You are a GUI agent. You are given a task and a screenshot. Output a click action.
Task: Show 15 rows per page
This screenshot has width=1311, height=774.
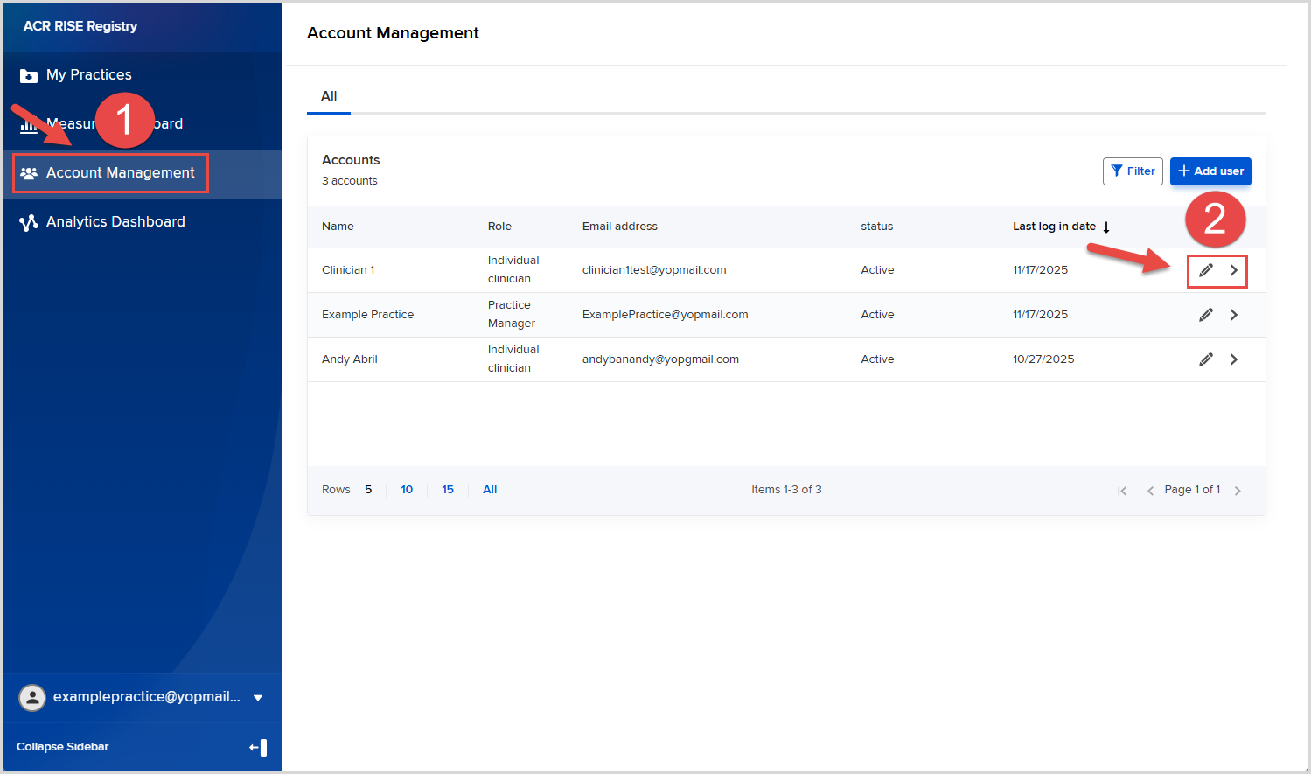(448, 490)
